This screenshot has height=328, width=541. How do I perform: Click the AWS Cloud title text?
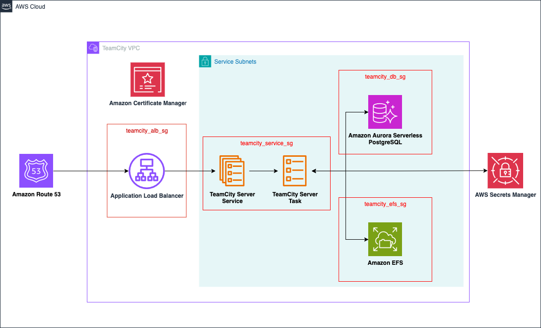point(30,6)
